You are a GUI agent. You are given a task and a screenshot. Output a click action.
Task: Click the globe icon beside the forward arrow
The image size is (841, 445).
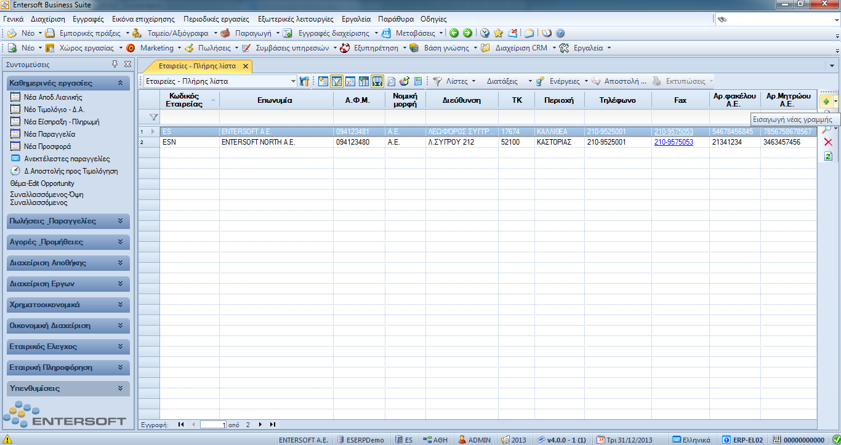[x=485, y=33]
